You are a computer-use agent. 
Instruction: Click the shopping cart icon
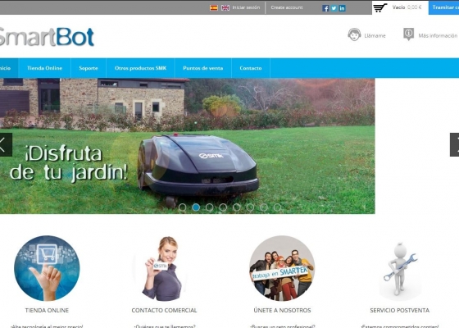pos(380,7)
